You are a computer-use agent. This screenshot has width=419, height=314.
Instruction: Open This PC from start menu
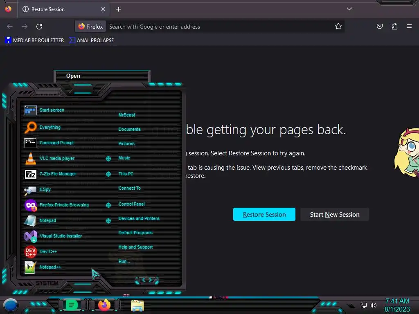(126, 174)
